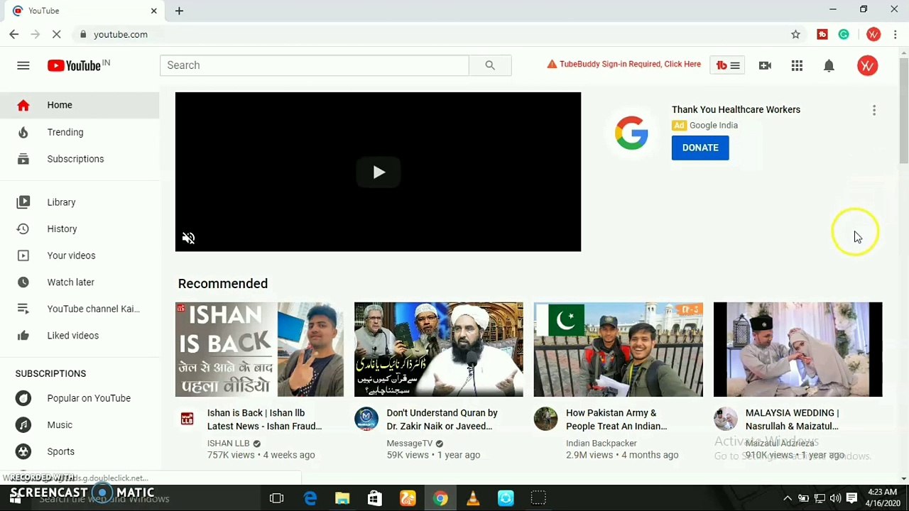
Task: Open Task View on taskbar
Action: click(277, 498)
